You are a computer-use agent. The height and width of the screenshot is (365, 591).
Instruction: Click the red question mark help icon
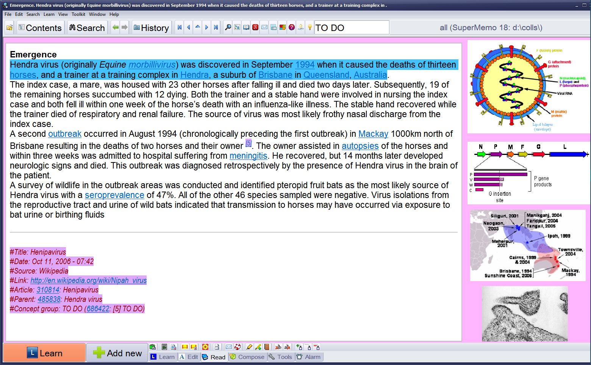pos(291,28)
